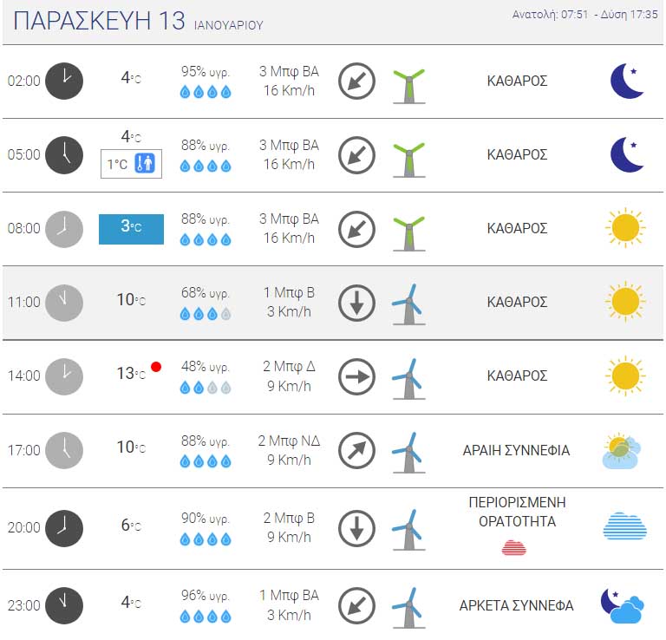The width and height of the screenshot is (666, 640).
Task: Click the blue feels-like thermometer icon at 05:00
Action: [145, 163]
